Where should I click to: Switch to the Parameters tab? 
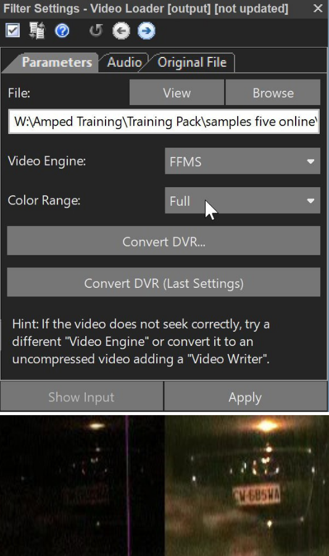(x=57, y=63)
